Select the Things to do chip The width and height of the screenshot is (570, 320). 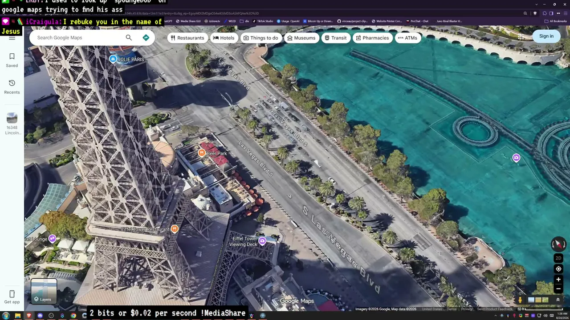(261, 38)
